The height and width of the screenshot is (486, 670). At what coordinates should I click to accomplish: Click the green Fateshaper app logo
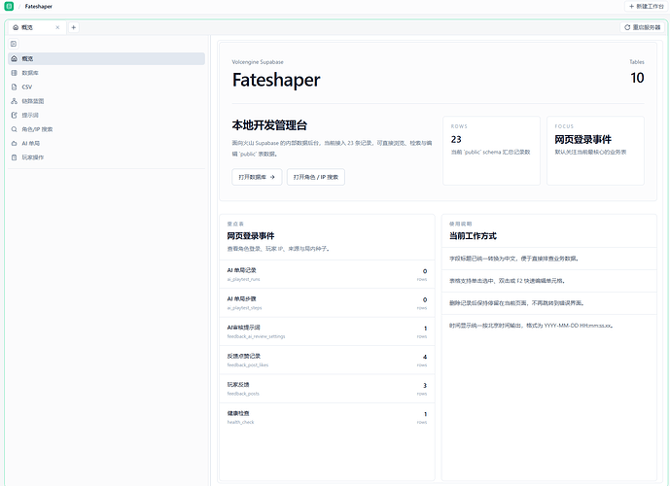coord(9,7)
